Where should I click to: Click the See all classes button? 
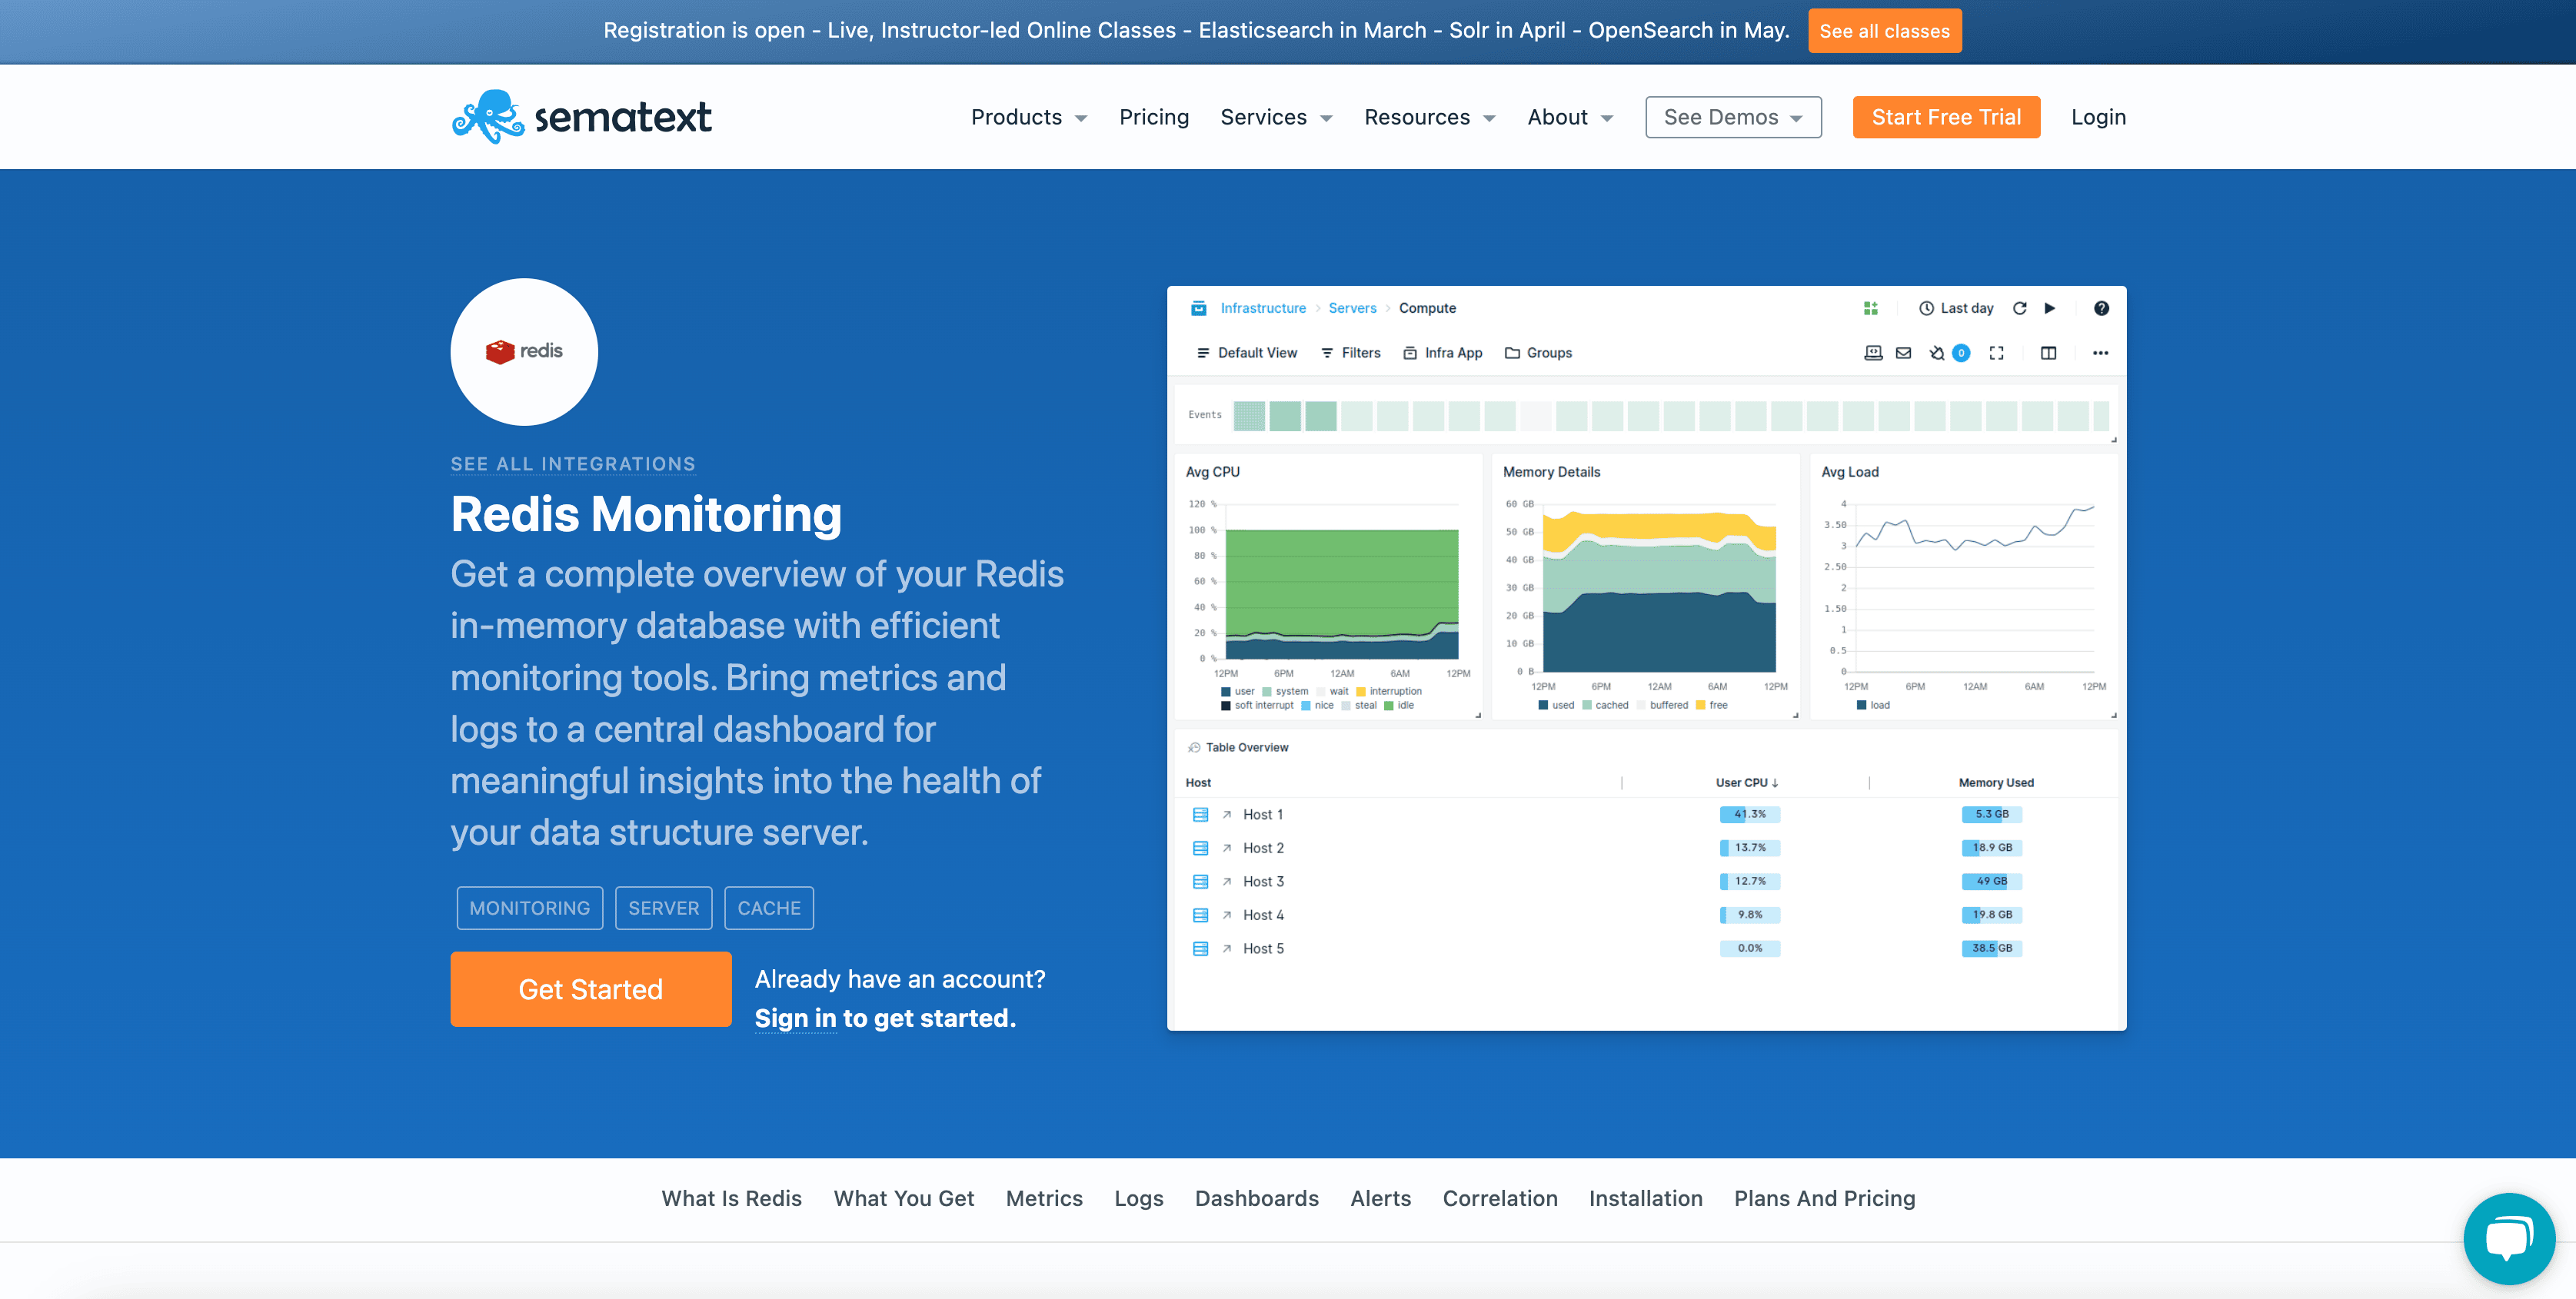point(1884,31)
